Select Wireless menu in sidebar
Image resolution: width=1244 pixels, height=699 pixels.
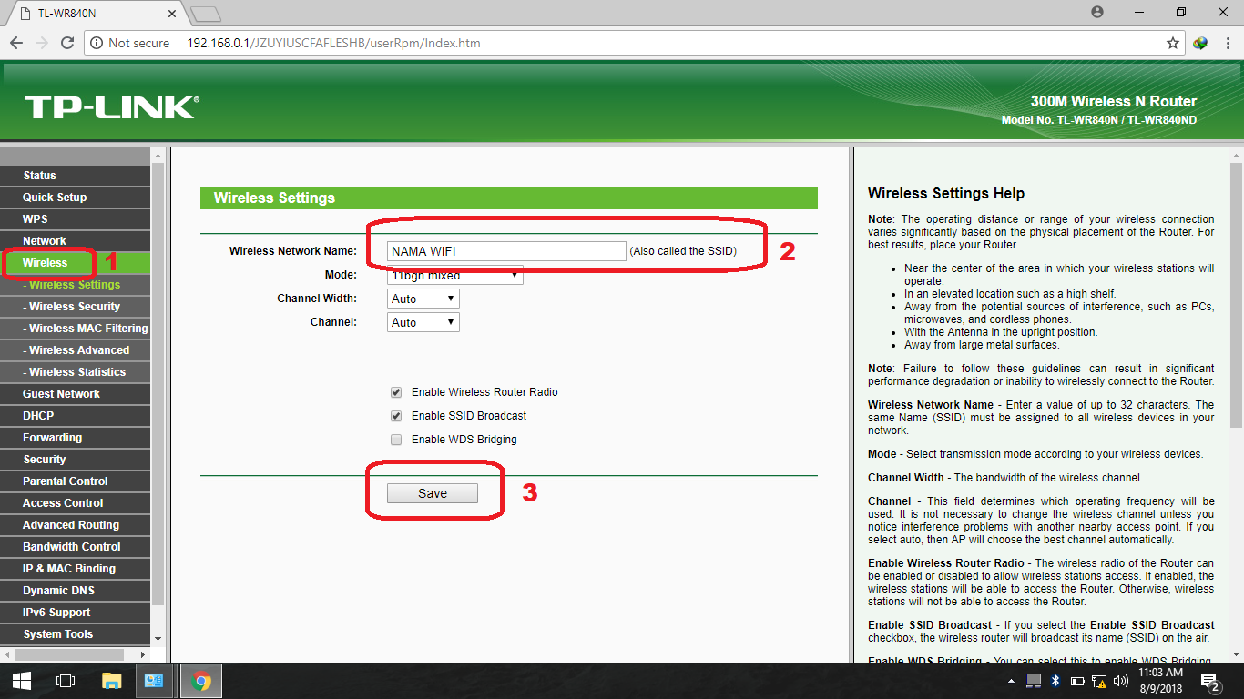(75, 263)
